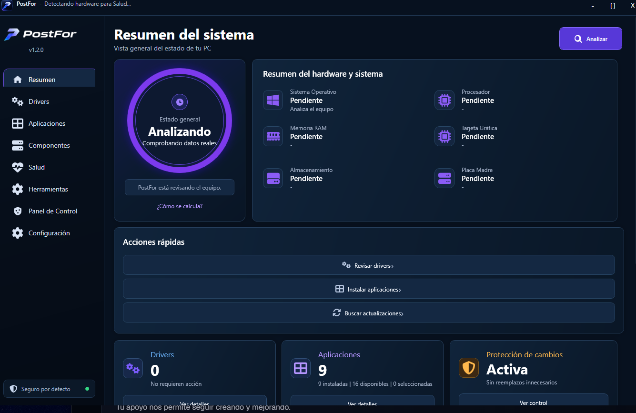This screenshot has width=636, height=413.
Task: Click the PostFor logo in sidebar
Action: (40, 34)
